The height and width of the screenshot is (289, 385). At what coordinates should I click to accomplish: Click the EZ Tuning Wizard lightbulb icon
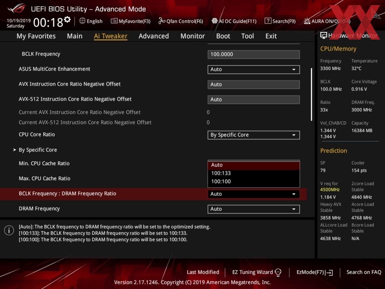coord(278,272)
